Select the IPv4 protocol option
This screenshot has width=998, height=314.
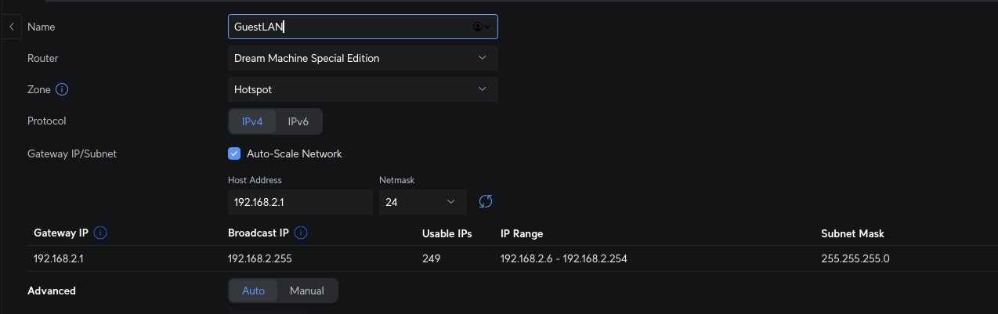click(252, 121)
